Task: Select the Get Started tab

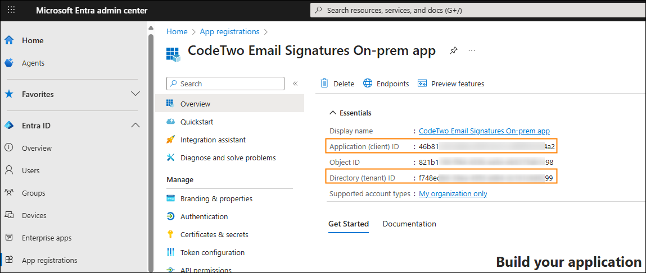Action: [x=348, y=224]
